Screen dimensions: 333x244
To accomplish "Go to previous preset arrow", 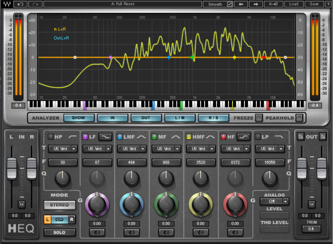I will tap(241, 4).
